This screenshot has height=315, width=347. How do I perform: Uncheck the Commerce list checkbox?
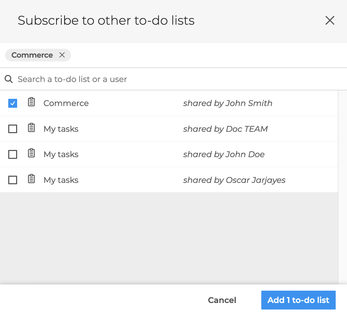click(13, 103)
